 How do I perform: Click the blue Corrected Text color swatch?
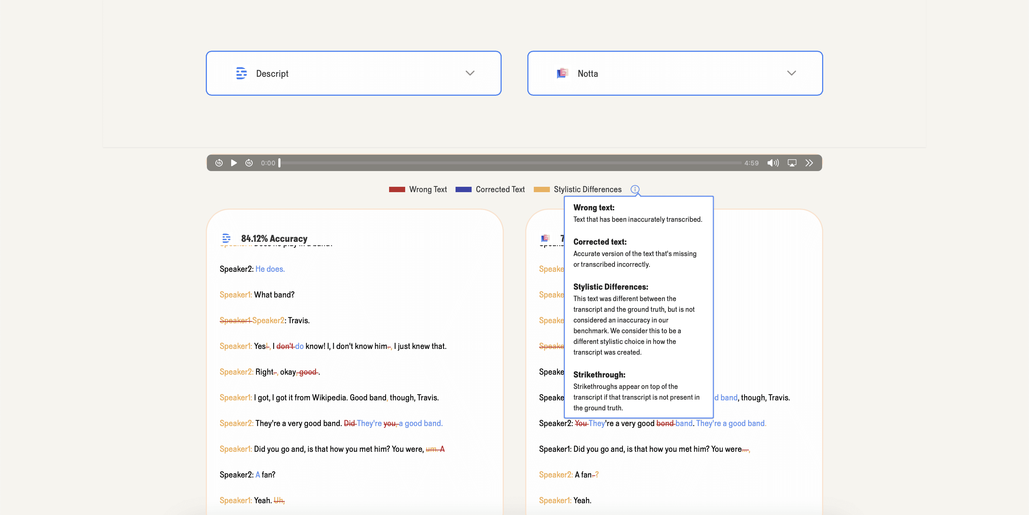click(x=463, y=190)
